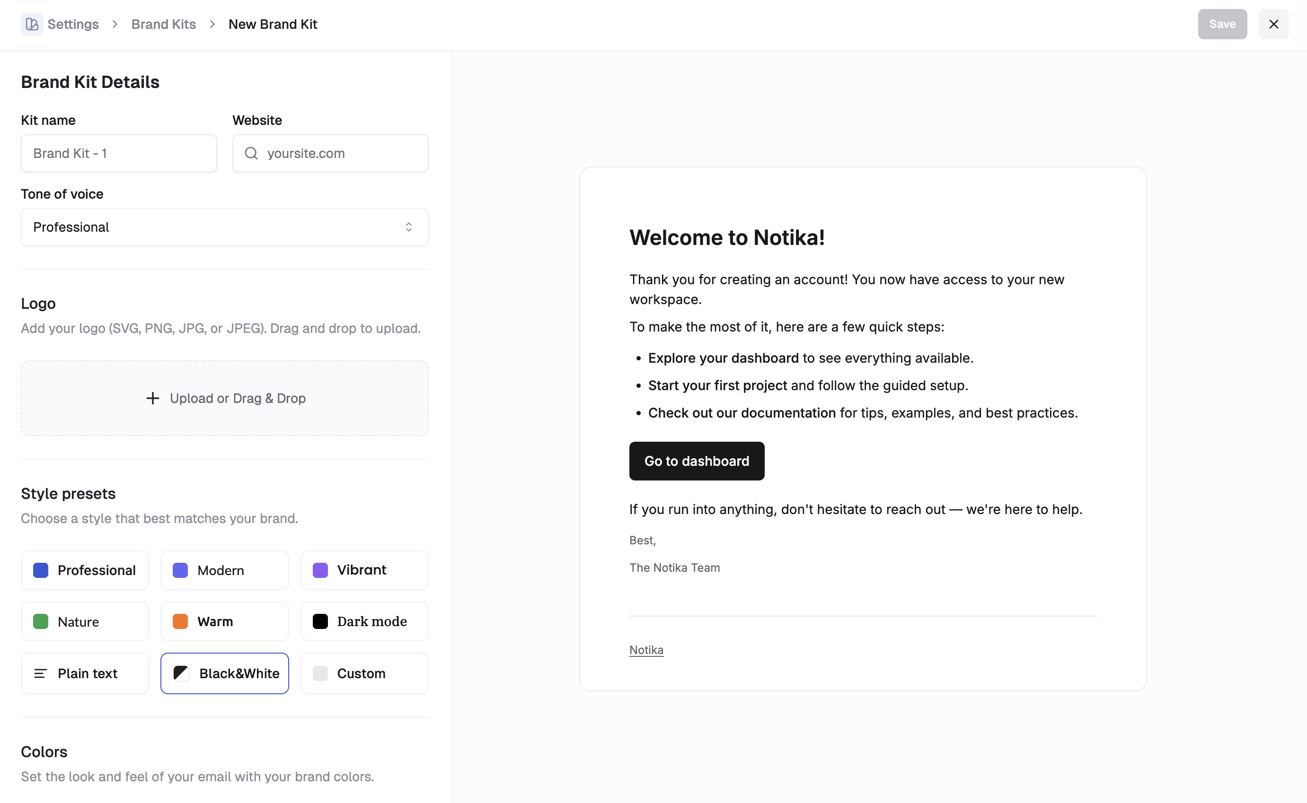The image size is (1307, 803).
Task: Select the Professional style preset
Action: (85, 570)
